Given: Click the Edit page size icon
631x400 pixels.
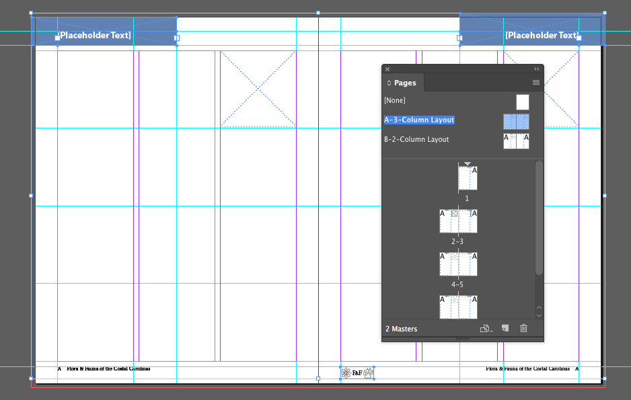Looking at the screenshot, I should tap(486, 329).
